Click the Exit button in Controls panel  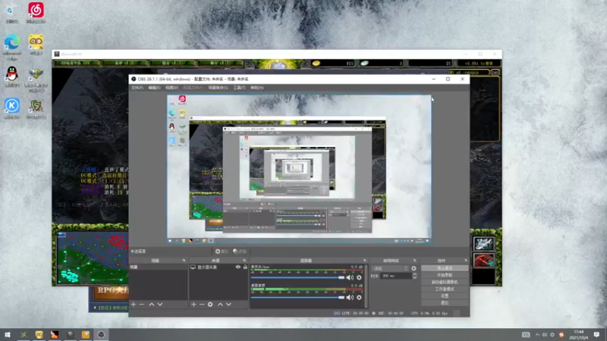point(445,302)
